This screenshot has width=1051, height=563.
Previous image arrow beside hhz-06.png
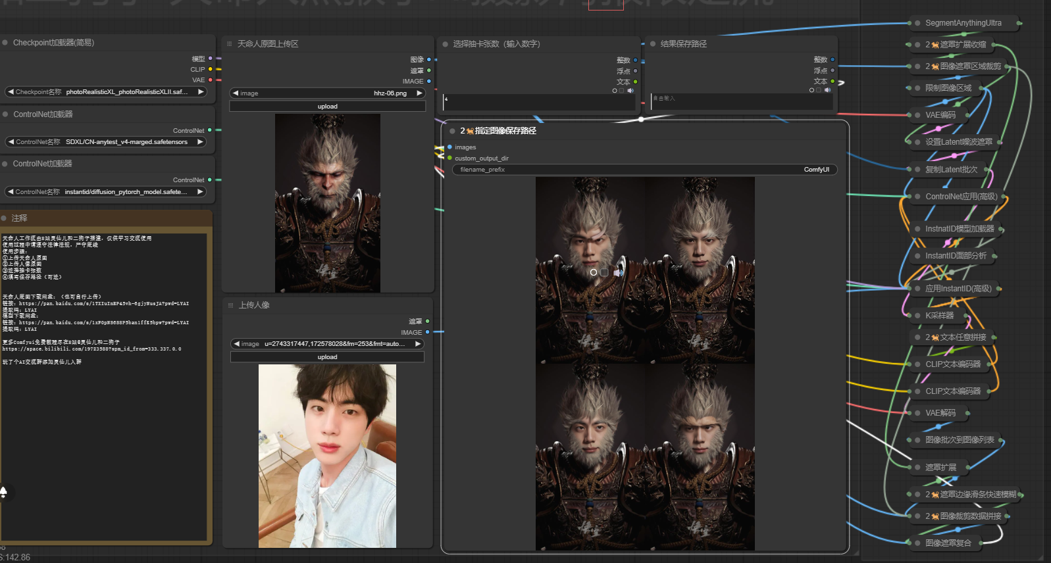click(236, 93)
